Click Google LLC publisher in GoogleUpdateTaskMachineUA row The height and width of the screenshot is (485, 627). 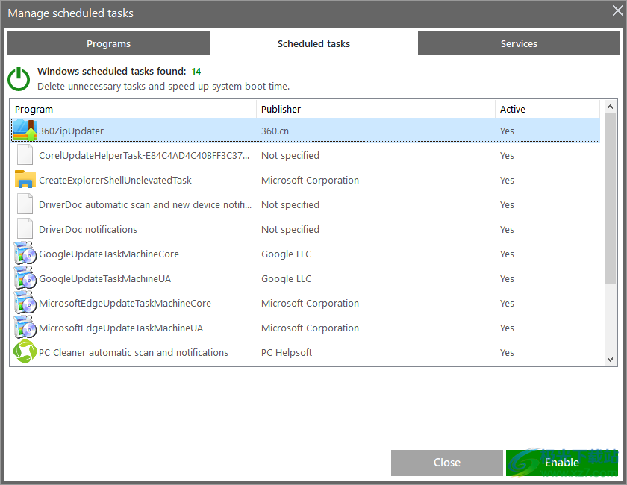click(286, 278)
